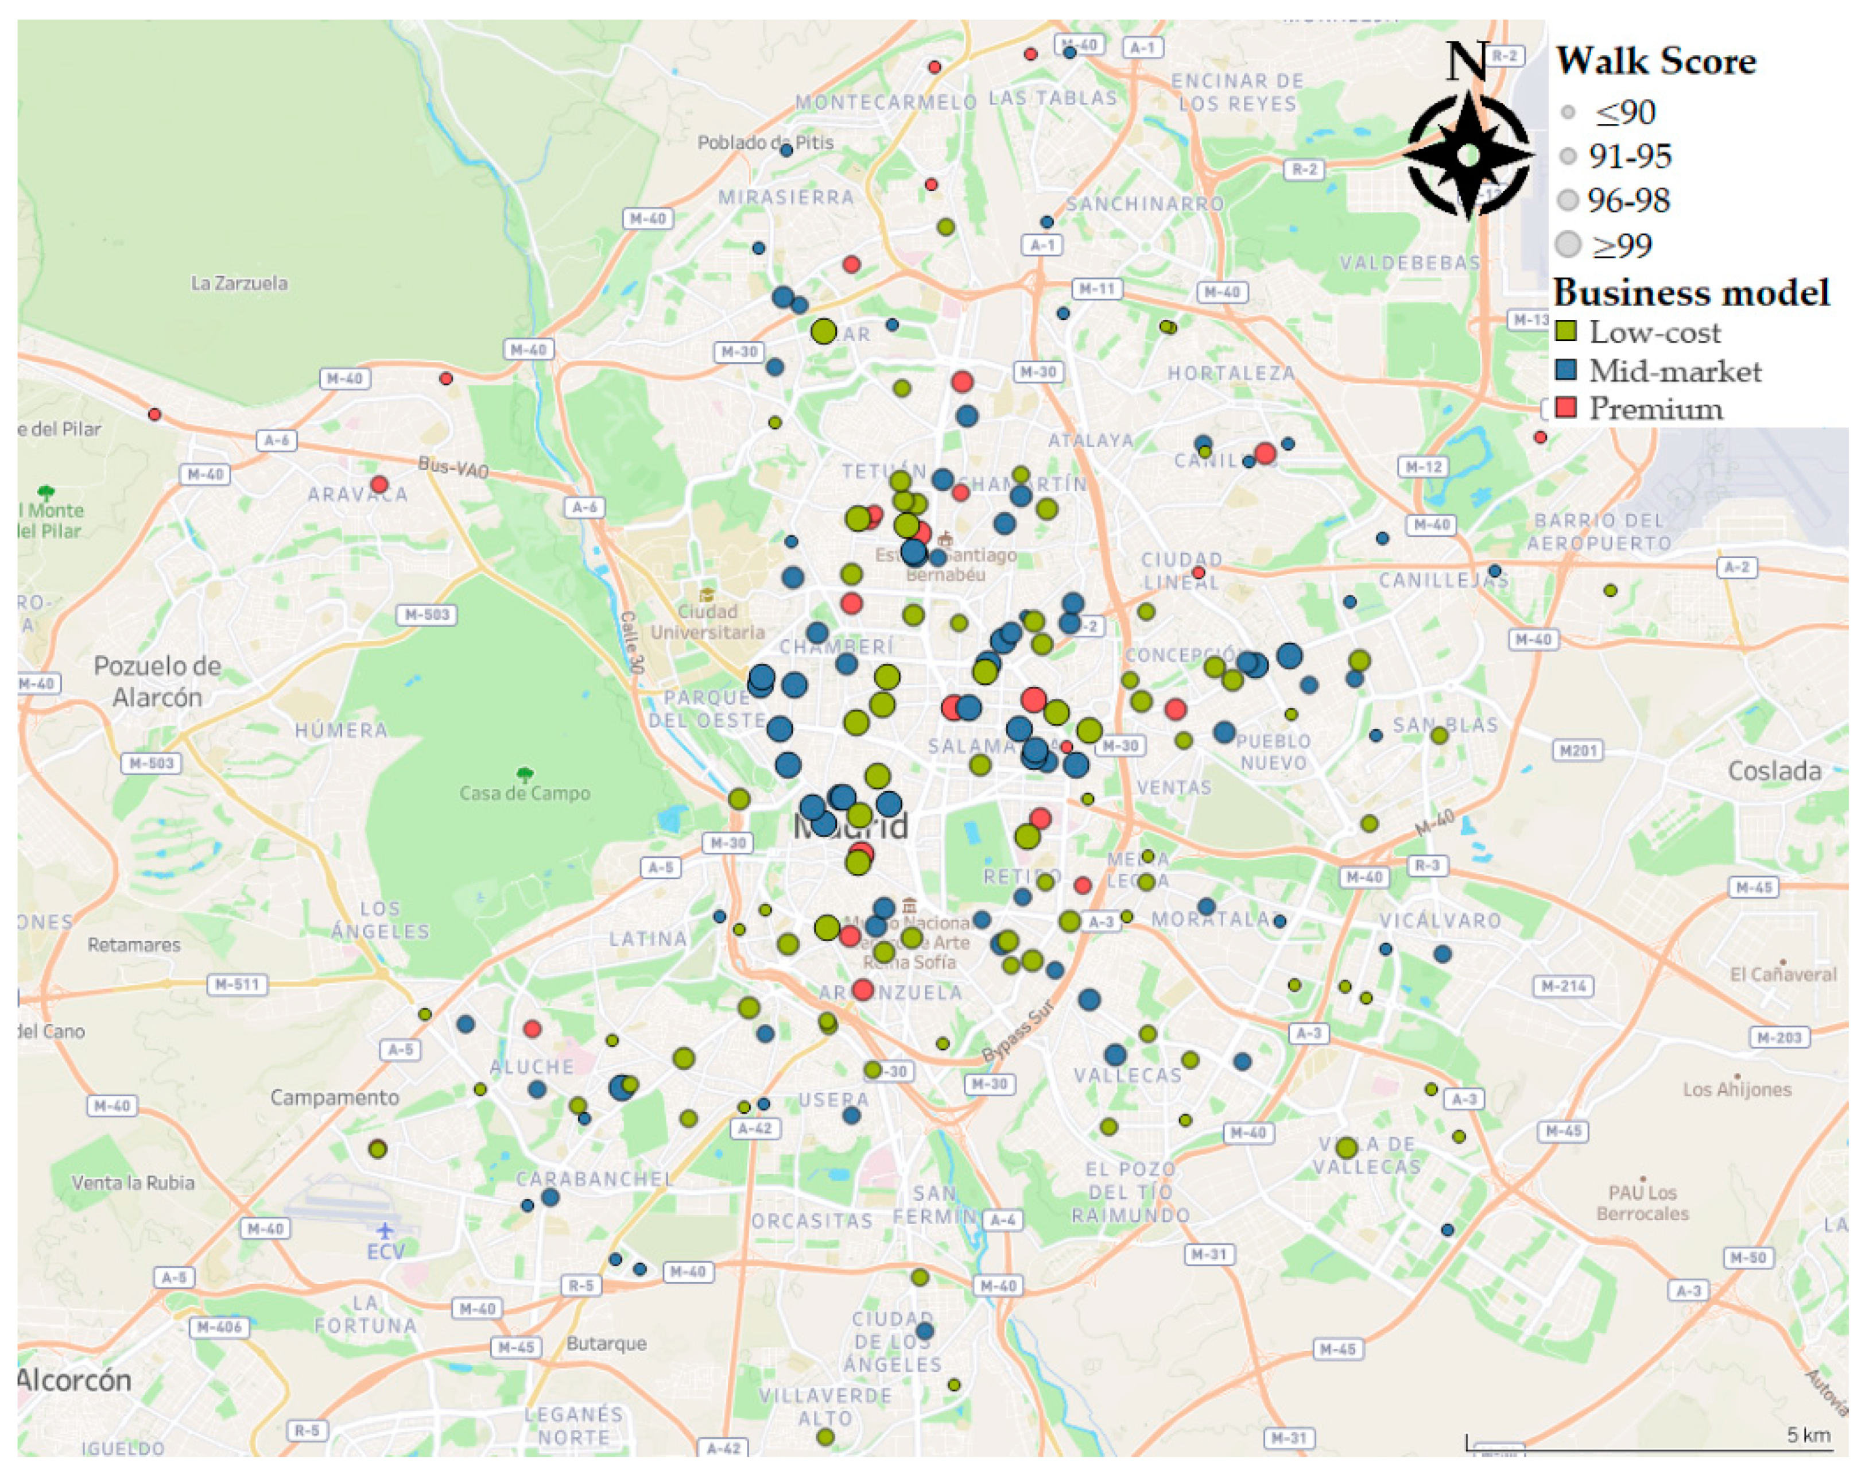This screenshot has height=1474, width=1869.
Task: Click the 96-98 Walk Score legend circle
Action: pos(1568,200)
